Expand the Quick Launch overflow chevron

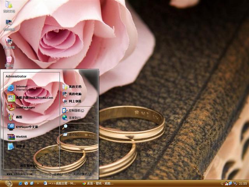pyautogui.click(x=38, y=183)
